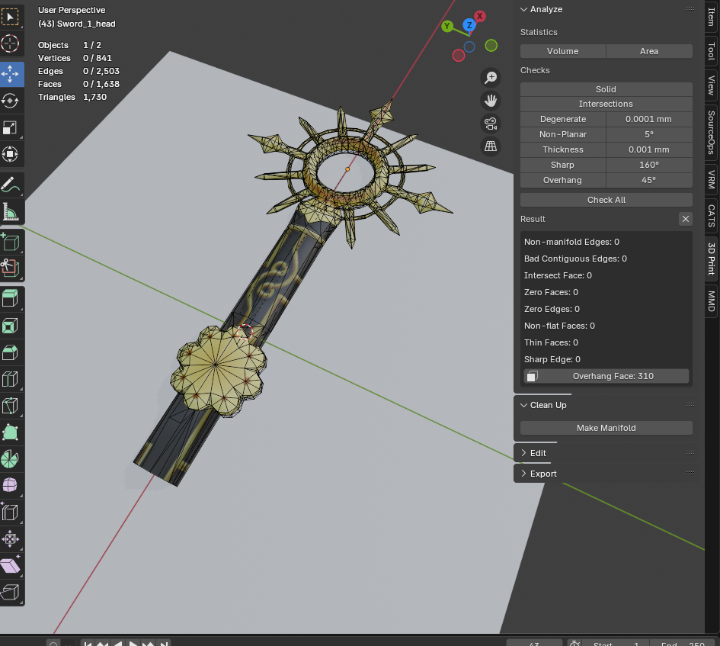Select the Annotate pencil tool
Image resolution: width=720 pixels, height=646 pixels.
pyautogui.click(x=11, y=185)
